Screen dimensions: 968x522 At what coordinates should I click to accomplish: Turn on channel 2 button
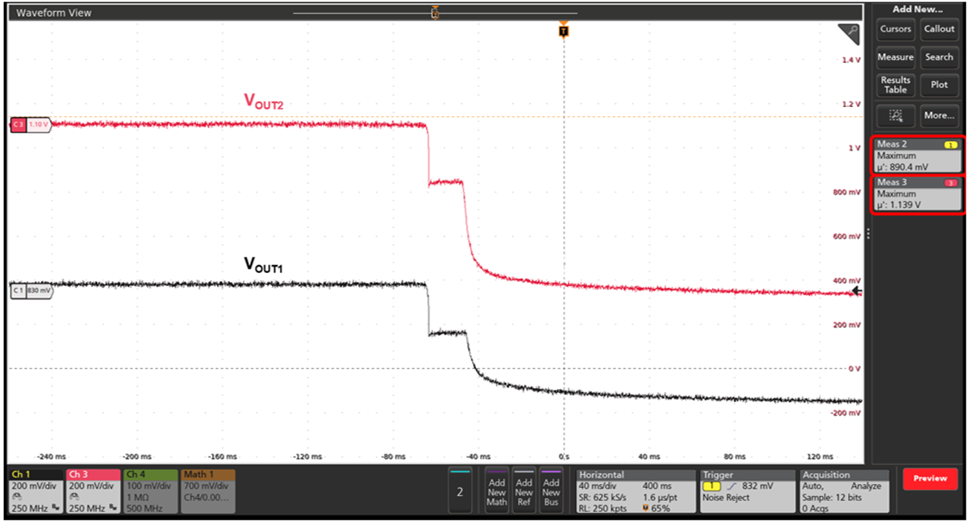tap(460, 491)
